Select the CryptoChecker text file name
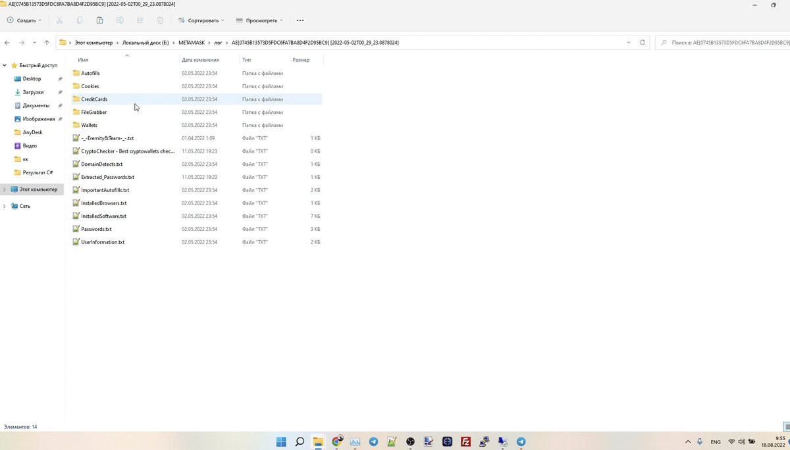This screenshot has width=790, height=450. pyautogui.click(x=128, y=151)
